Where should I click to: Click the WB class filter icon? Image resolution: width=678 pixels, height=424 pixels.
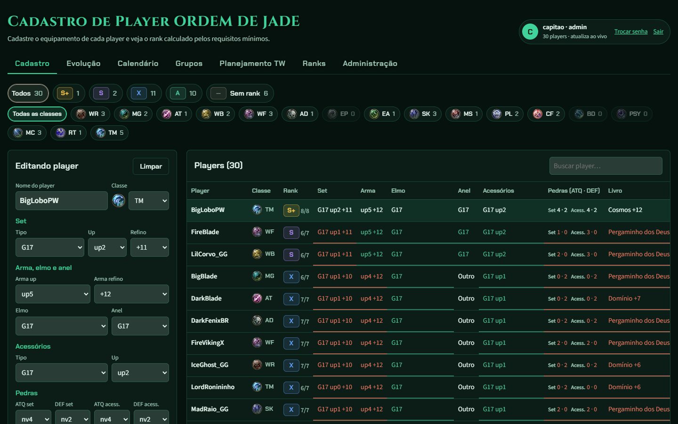coord(206,114)
